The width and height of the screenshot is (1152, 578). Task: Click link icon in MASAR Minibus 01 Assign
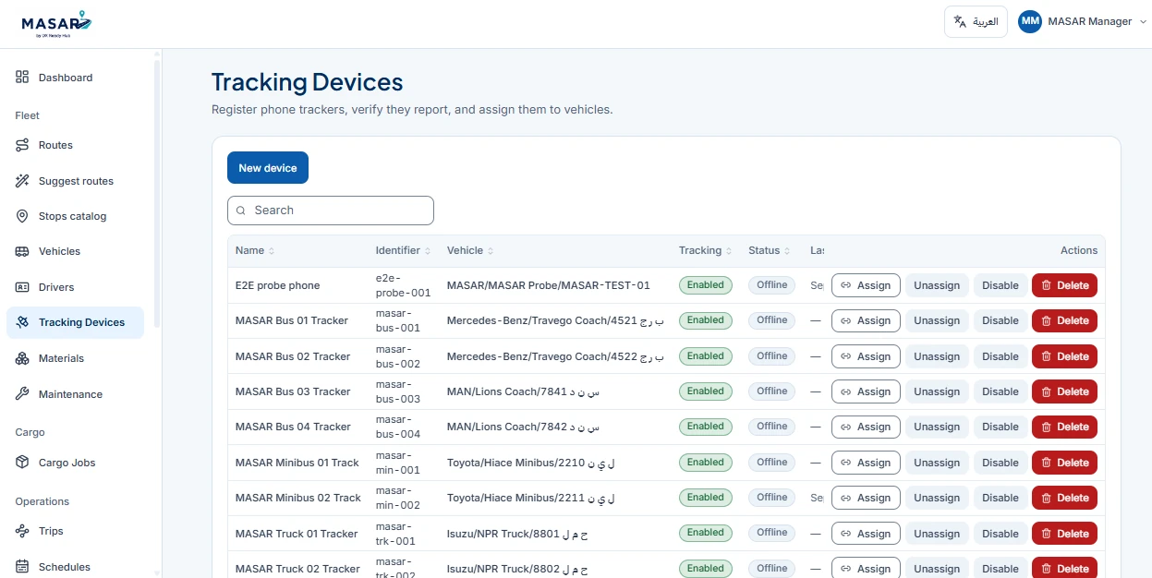coord(845,463)
